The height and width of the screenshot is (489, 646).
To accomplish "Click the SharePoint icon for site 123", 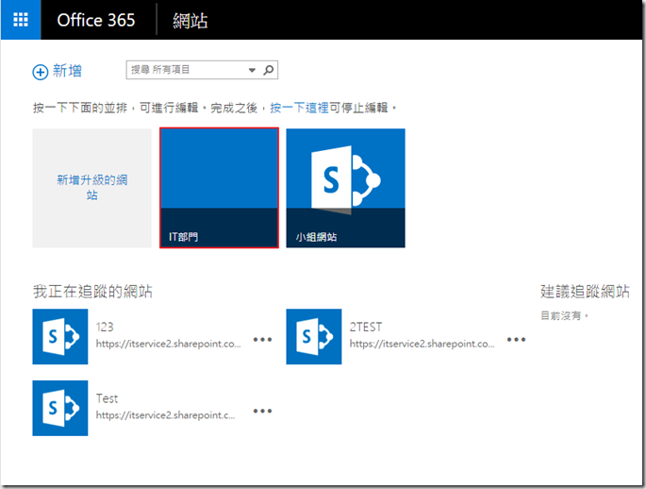I will click(60, 336).
